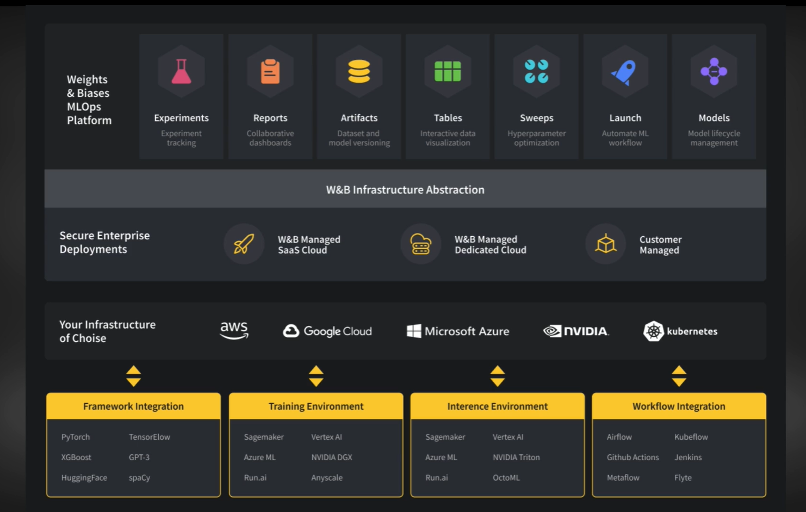Click 'XGBoost' in Framework Integration
Viewport: 806px width, 512px height.
(76, 457)
